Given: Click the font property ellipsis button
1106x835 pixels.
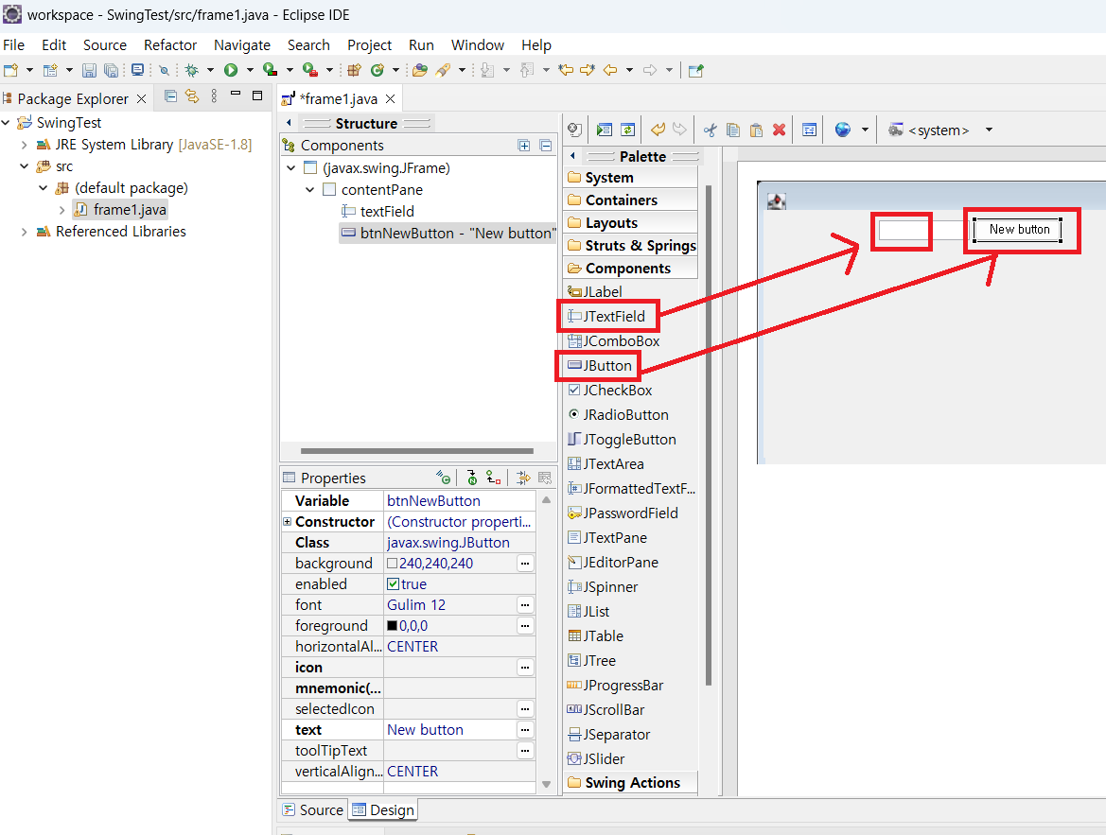Looking at the screenshot, I should [525, 605].
